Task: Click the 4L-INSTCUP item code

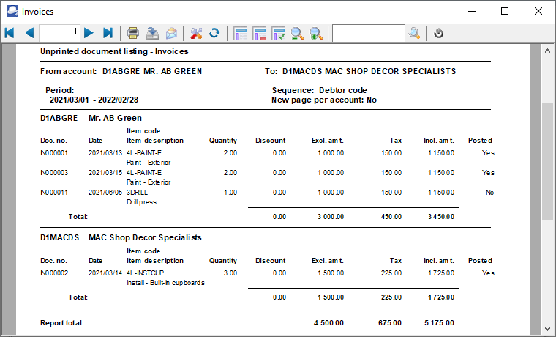Action: coord(146,273)
